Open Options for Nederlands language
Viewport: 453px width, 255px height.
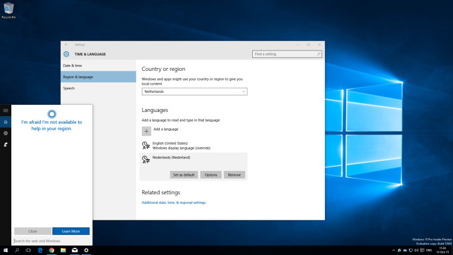[x=211, y=175]
